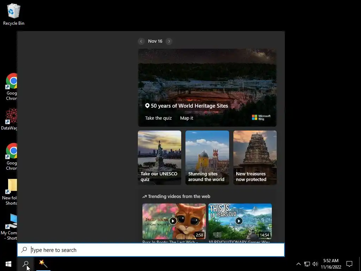Click the Nov 16 date label

point(155,41)
